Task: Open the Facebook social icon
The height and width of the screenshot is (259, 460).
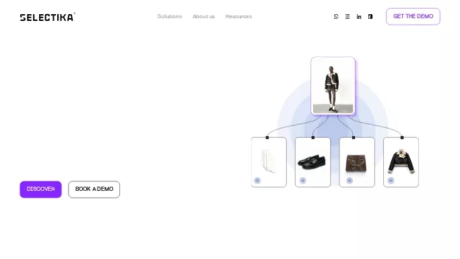Action: [x=370, y=17]
